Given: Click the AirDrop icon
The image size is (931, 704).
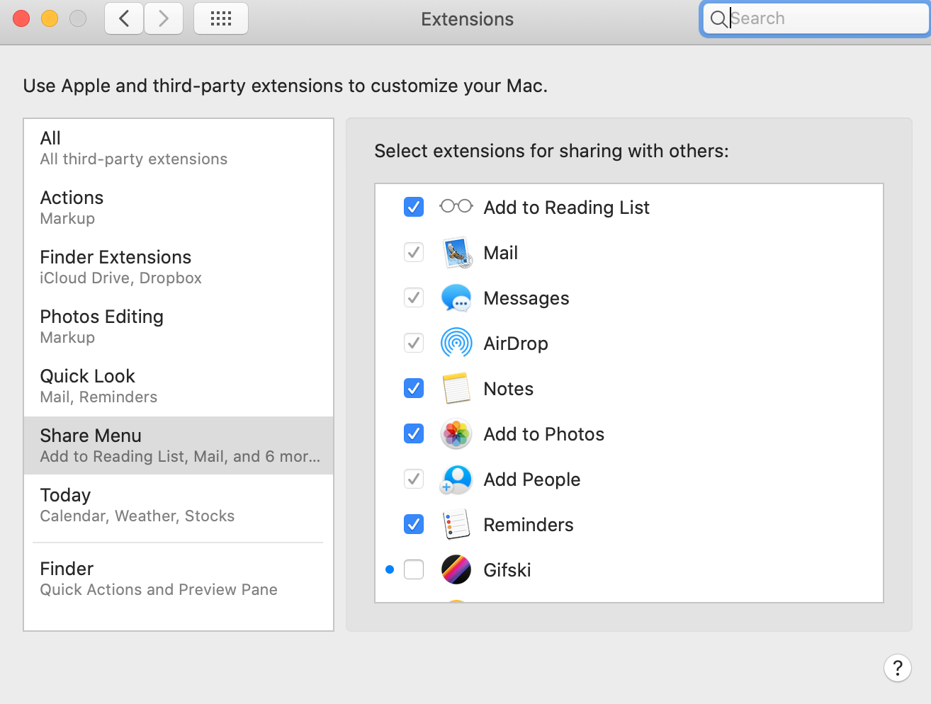Looking at the screenshot, I should coord(456,344).
